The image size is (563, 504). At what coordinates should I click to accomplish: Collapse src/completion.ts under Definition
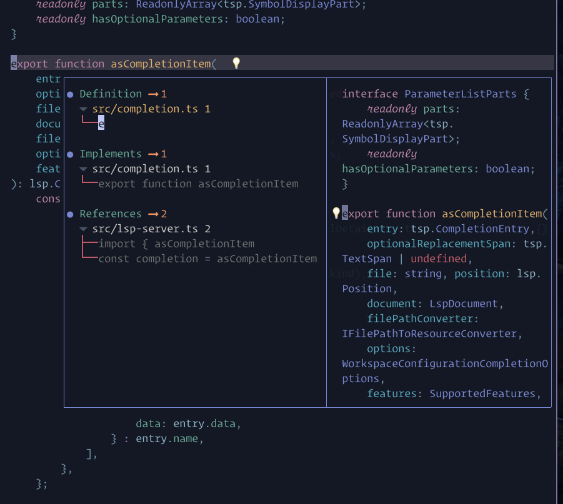coord(83,108)
